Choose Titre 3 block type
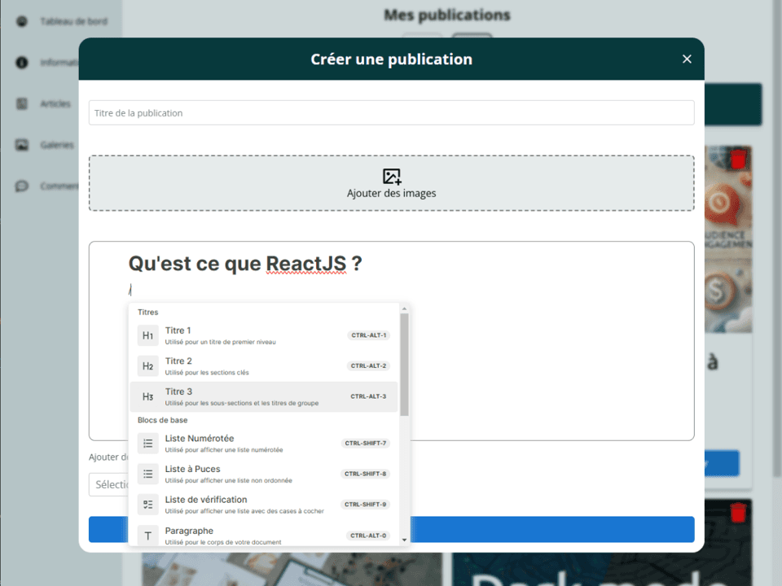Viewport: 782px width, 586px height. point(263,396)
